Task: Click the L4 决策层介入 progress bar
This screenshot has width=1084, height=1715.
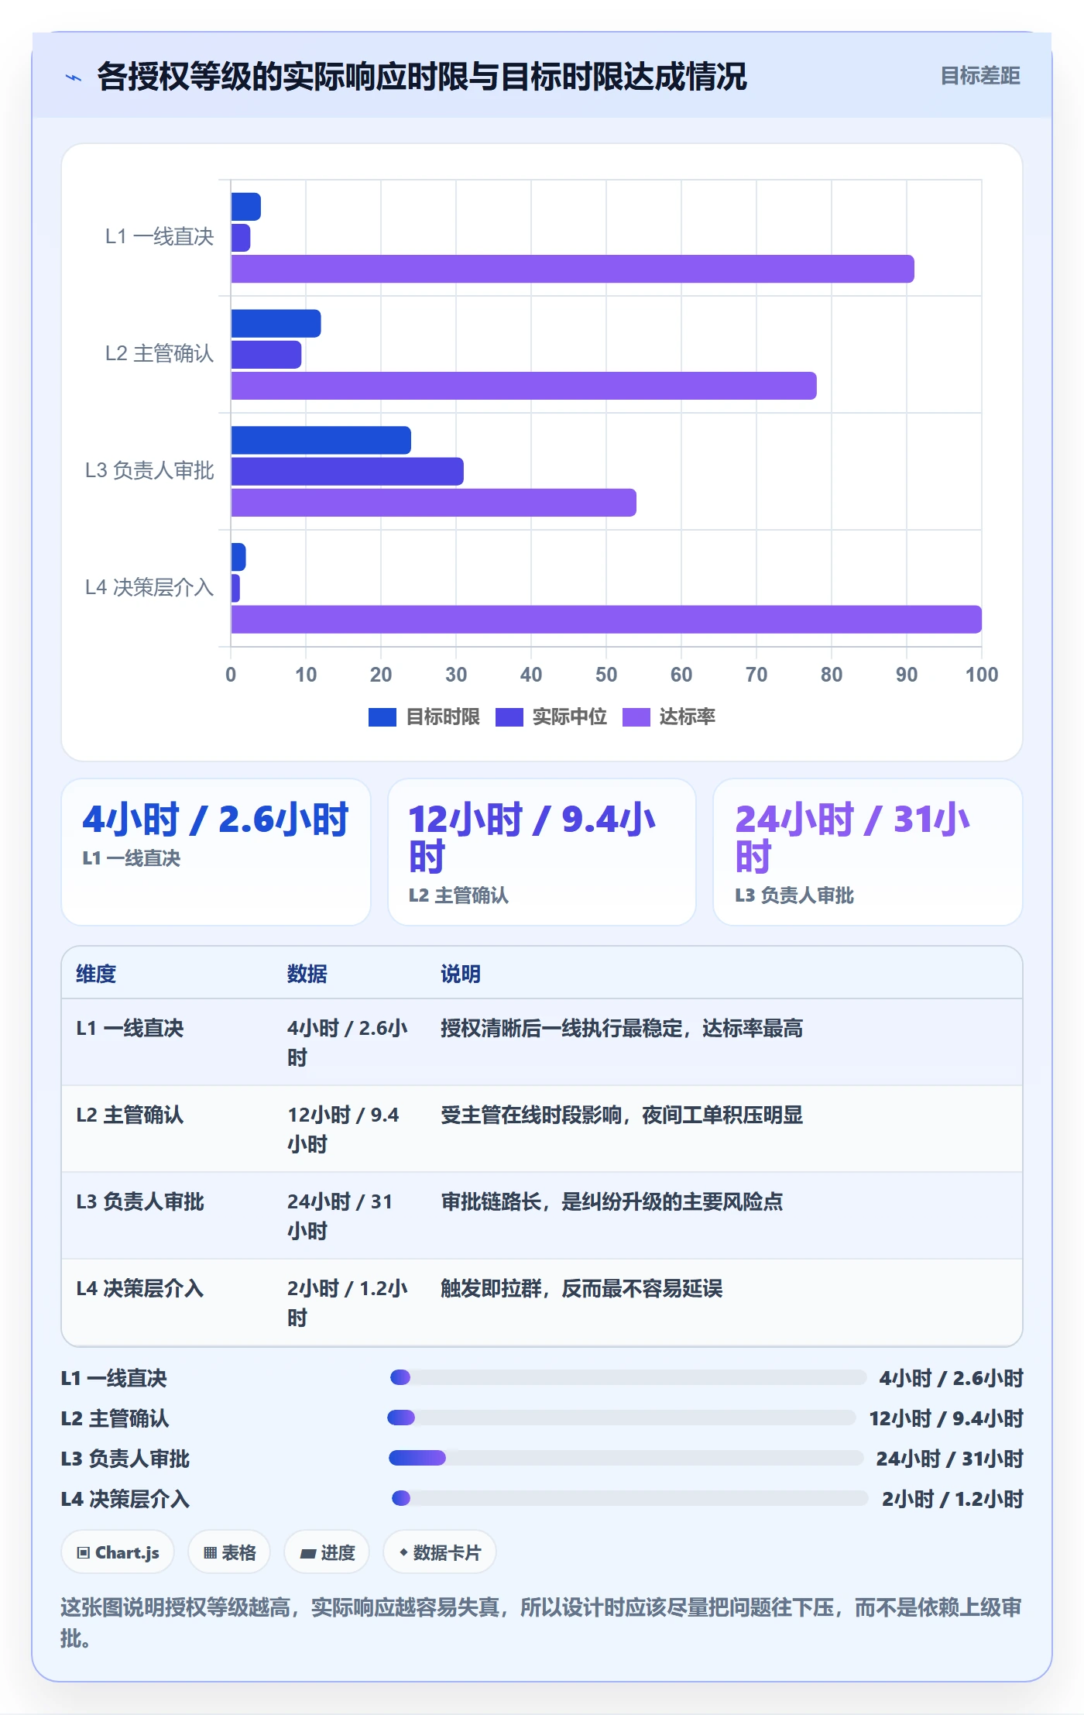Action: pyautogui.click(x=629, y=1498)
